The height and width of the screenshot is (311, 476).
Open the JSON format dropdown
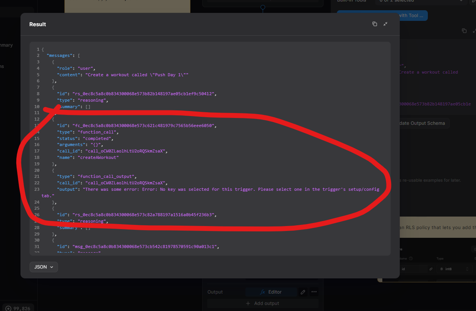click(44, 267)
